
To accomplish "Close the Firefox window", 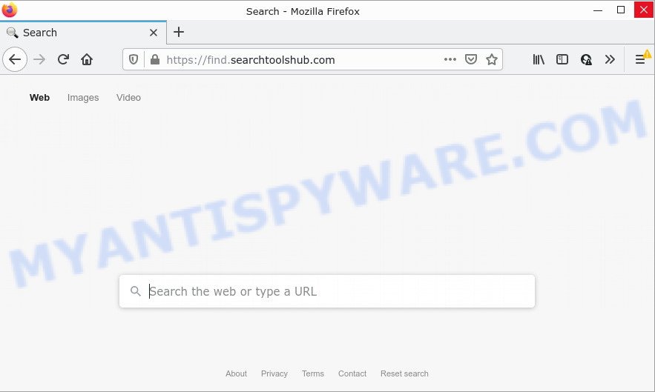I will (644, 10).
